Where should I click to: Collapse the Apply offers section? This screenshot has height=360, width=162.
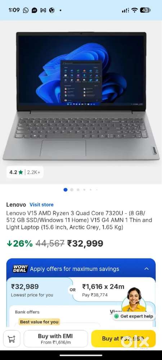coord(147,269)
